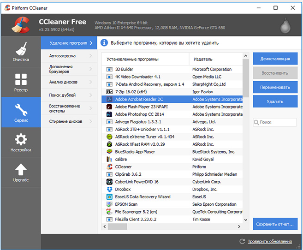Image resolution: width=303 pixels, height=250 pixels.
Task: Open the Автозагрузка startup tab
Action: (x=69, y=56)
